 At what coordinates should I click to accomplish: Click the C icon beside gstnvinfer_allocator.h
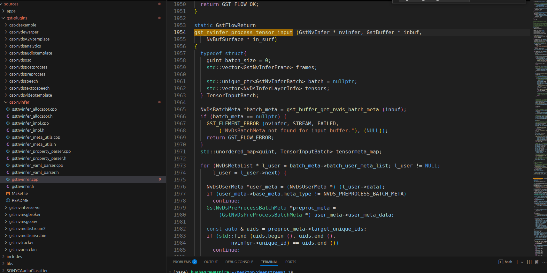click(x=8, y=116)
